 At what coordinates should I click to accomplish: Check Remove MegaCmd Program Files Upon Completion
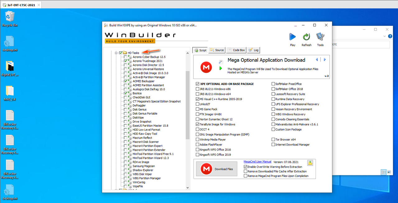(x=246, y=176)
